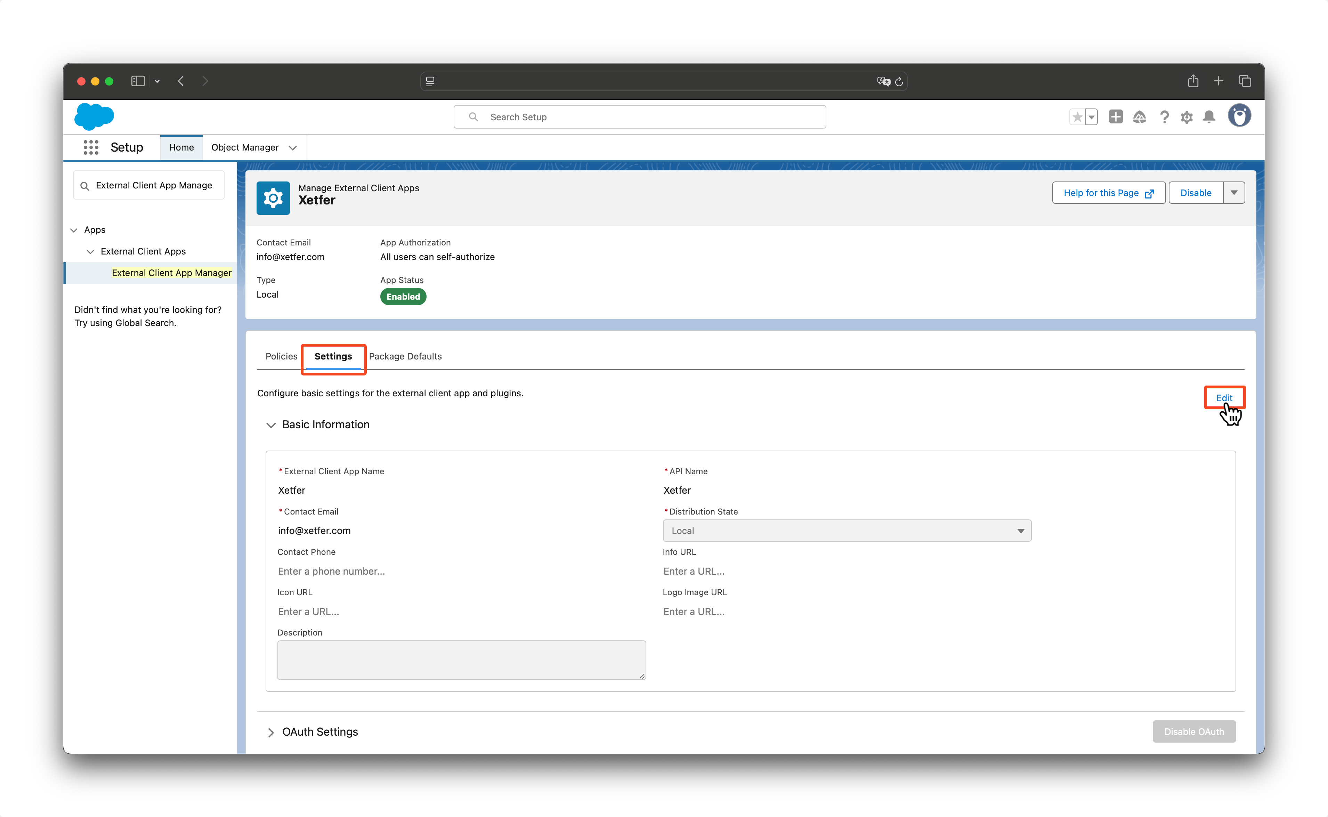The height and width of the screenshot is (817, 1328).
Task: Show the browser tab overview
Action: [1245, 81]
